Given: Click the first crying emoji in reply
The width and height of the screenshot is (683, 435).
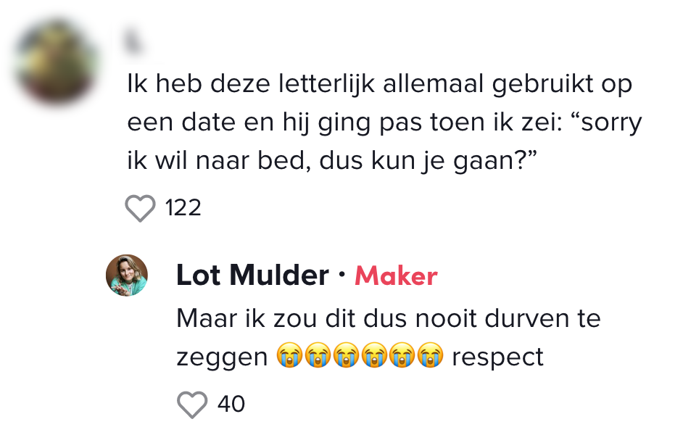Looking at the screenshot, I should (x=289, y=357).
